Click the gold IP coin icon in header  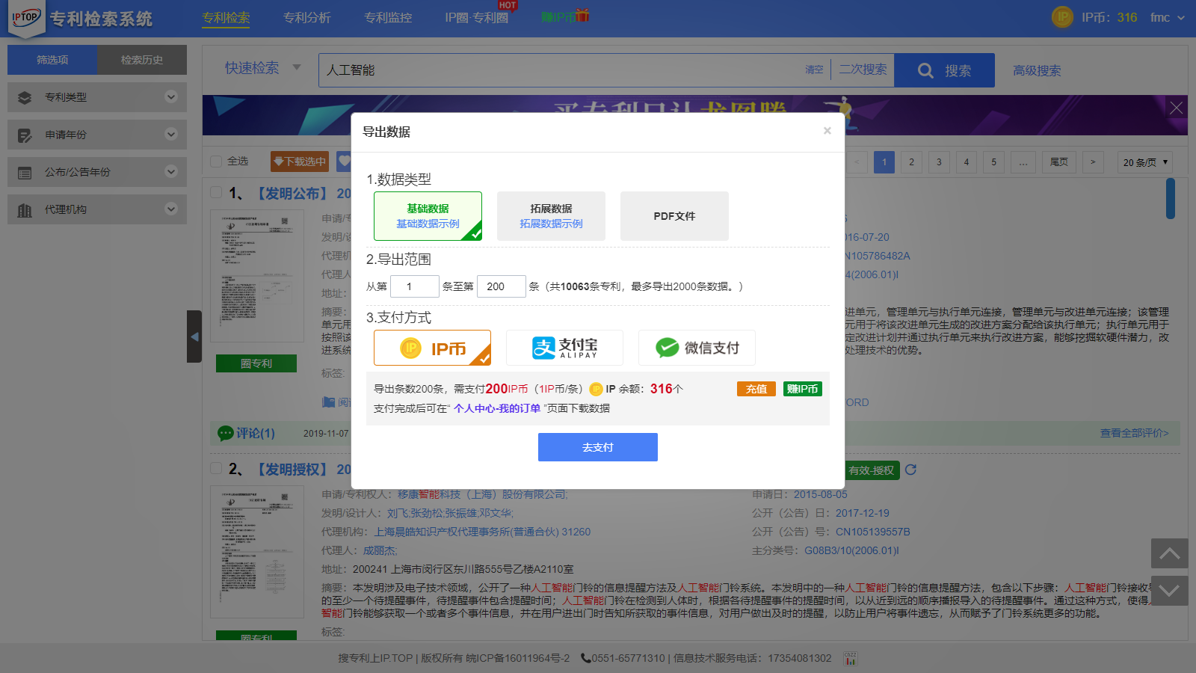(x=1062, y=17)
